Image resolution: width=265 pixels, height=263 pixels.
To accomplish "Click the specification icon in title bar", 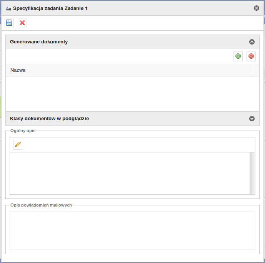I will coord(8,8).
